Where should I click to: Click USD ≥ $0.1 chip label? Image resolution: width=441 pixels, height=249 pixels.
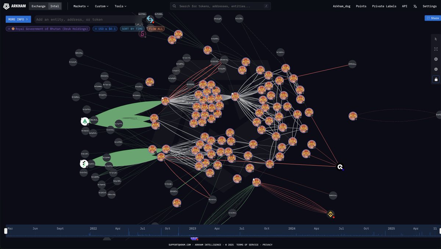[x=107, y=29]
